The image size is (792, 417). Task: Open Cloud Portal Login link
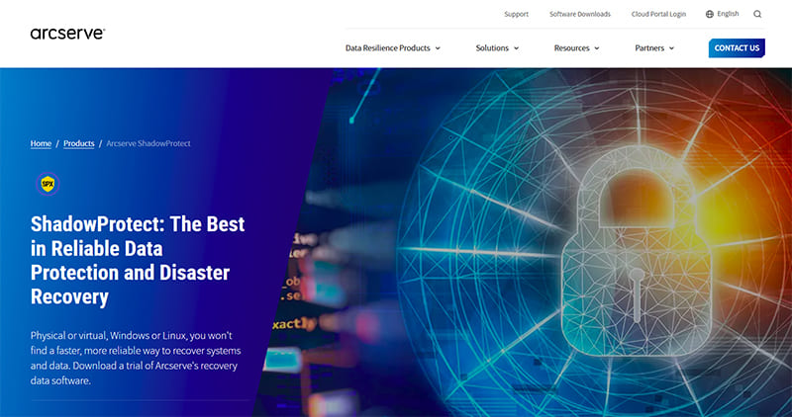(658, 14)
